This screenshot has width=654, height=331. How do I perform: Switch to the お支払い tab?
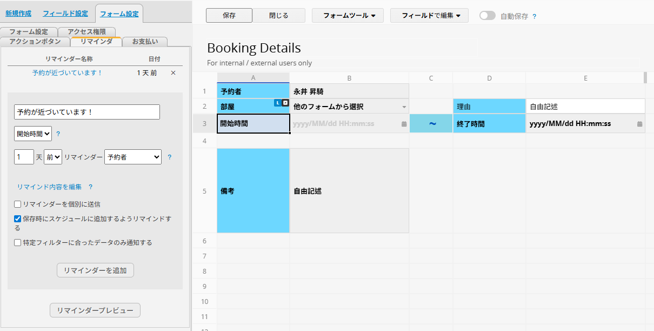point(145,41)
